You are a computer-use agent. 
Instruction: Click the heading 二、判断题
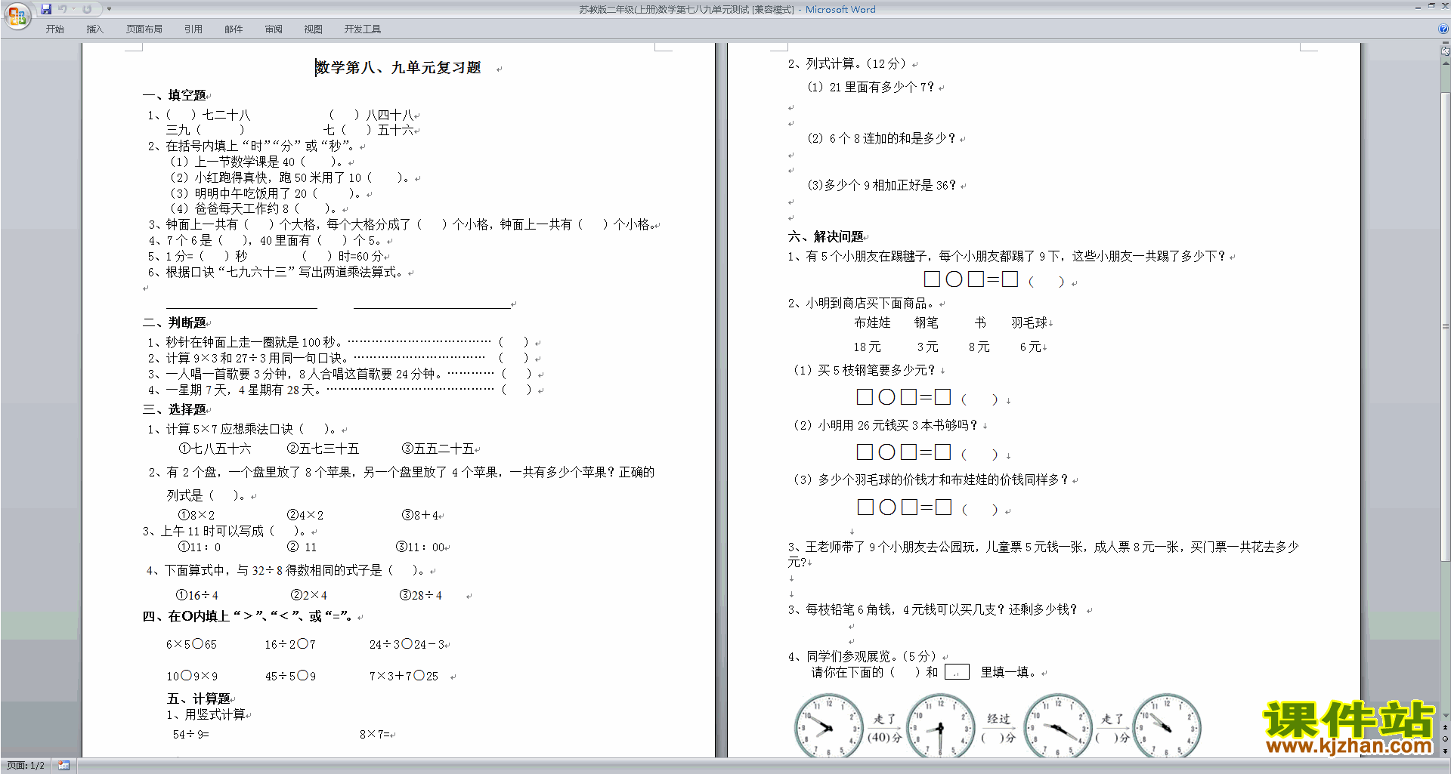[174, 322]
